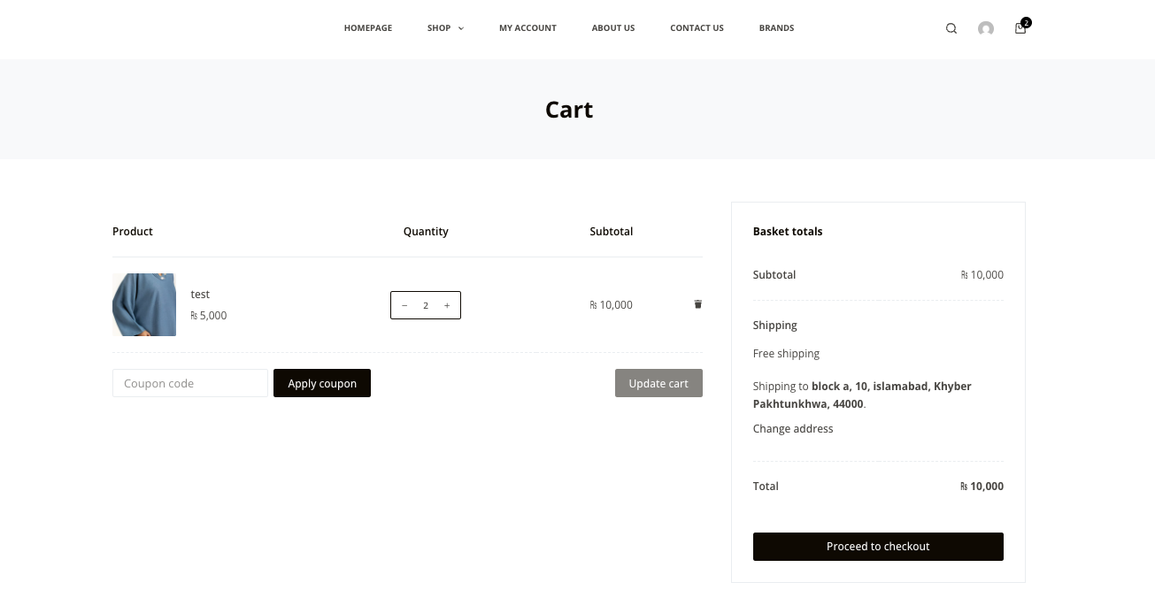This screenshot has height=598, width=1155.
Task: Click the Apply coupon button
Action: click(x=321, y=383)
